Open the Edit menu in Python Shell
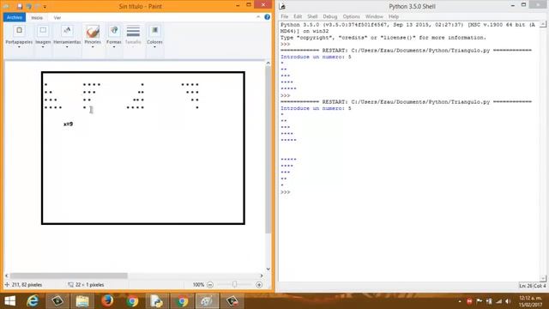This screenshot has width=549, height=309. coord(298,16)
